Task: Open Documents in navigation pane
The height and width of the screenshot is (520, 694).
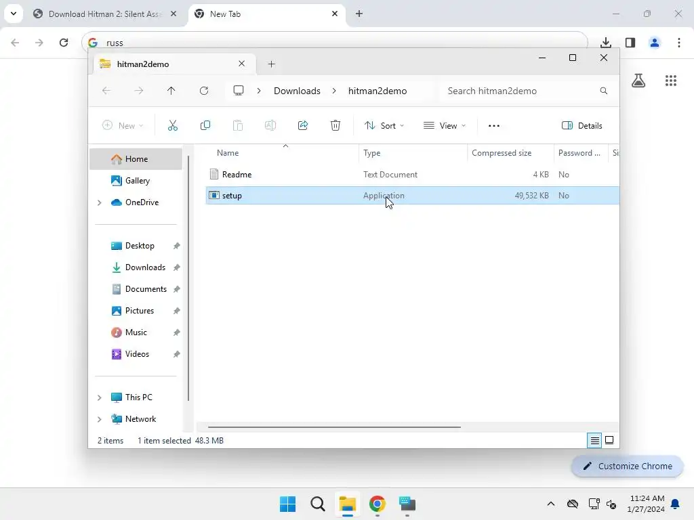Action: click(136, 289)
